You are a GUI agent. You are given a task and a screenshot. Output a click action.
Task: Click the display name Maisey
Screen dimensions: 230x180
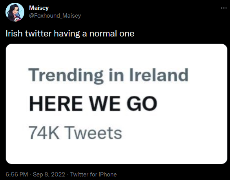(x=39, y=8)
